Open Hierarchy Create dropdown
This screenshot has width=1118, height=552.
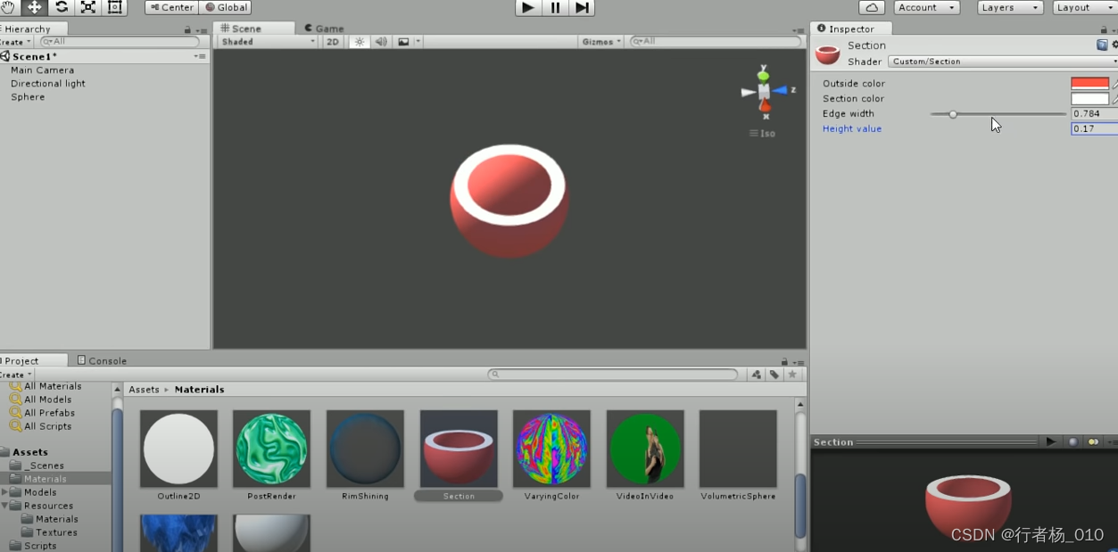[15, 42]
